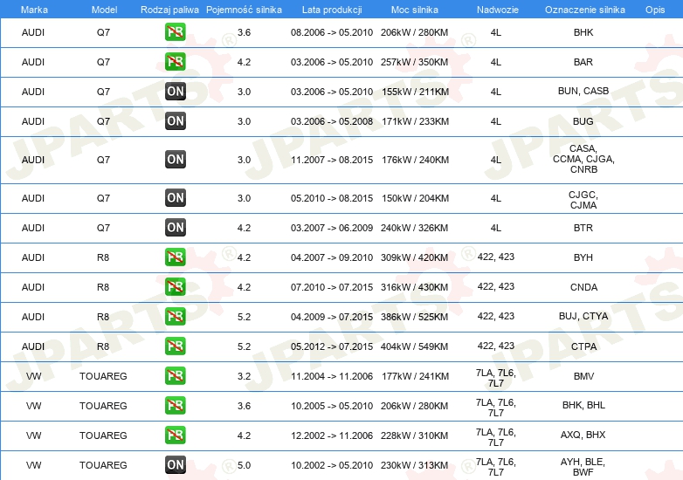Click the petrol icon in CTPA row
The image size is (683, 480).
[x=175, y=346]
